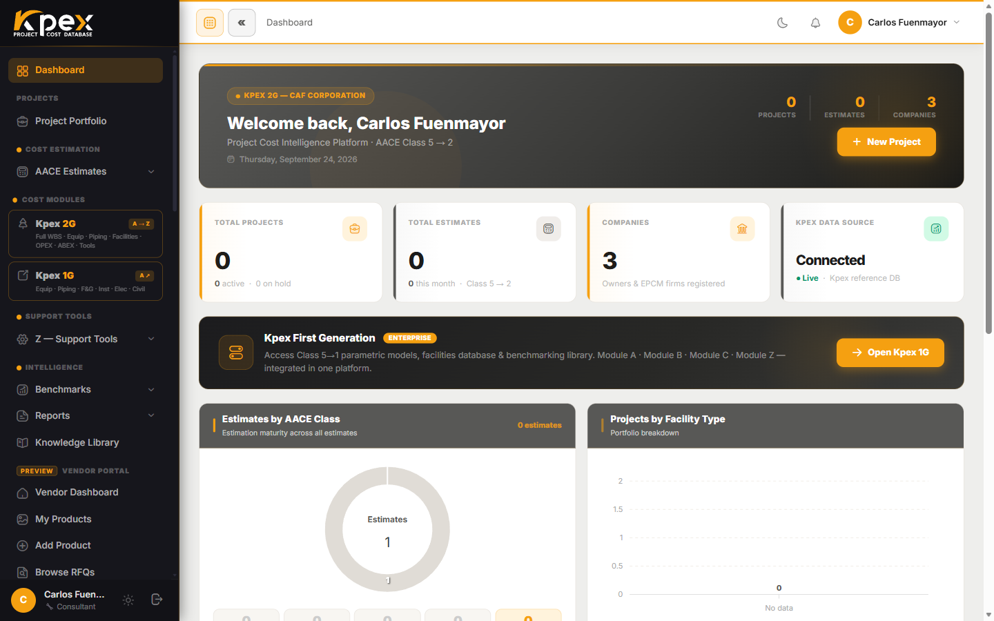Toggle dark mode moon icon
Image resolution: width=994 pixels, height=621 pixels.
click(782, 23)
